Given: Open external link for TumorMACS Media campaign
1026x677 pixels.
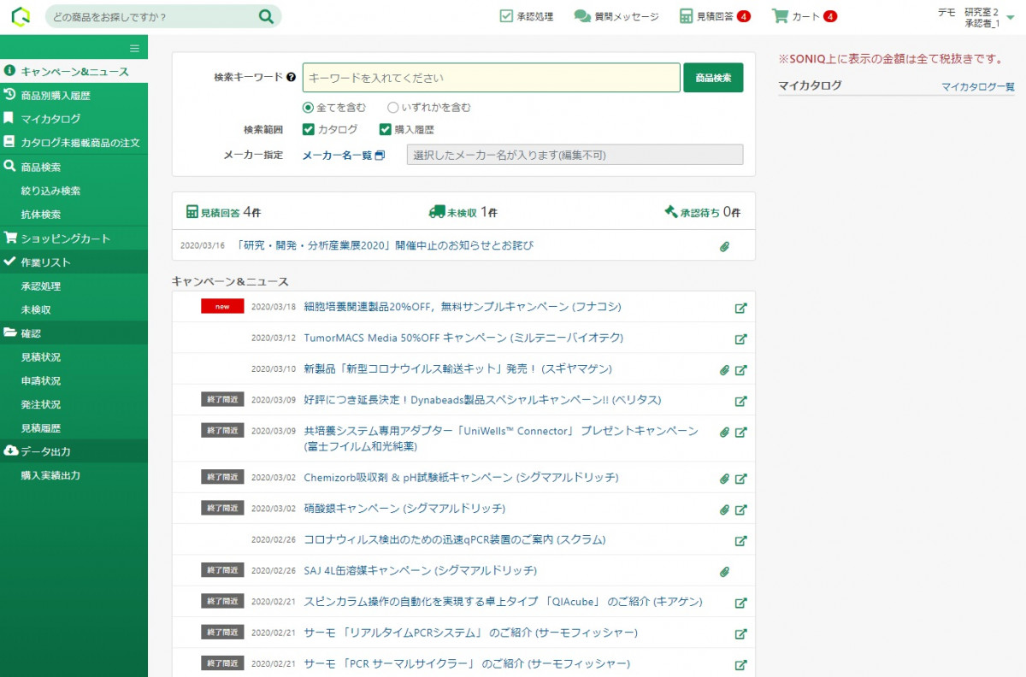Looking at the screenshot, I should pyautogui.click(x=741, y=338).
